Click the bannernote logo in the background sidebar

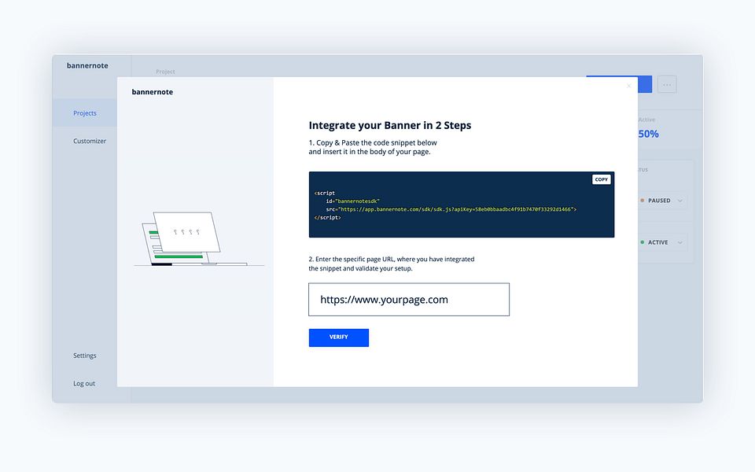coord(87,65)
